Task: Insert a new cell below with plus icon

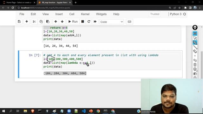Action: [x=27, y=22]
